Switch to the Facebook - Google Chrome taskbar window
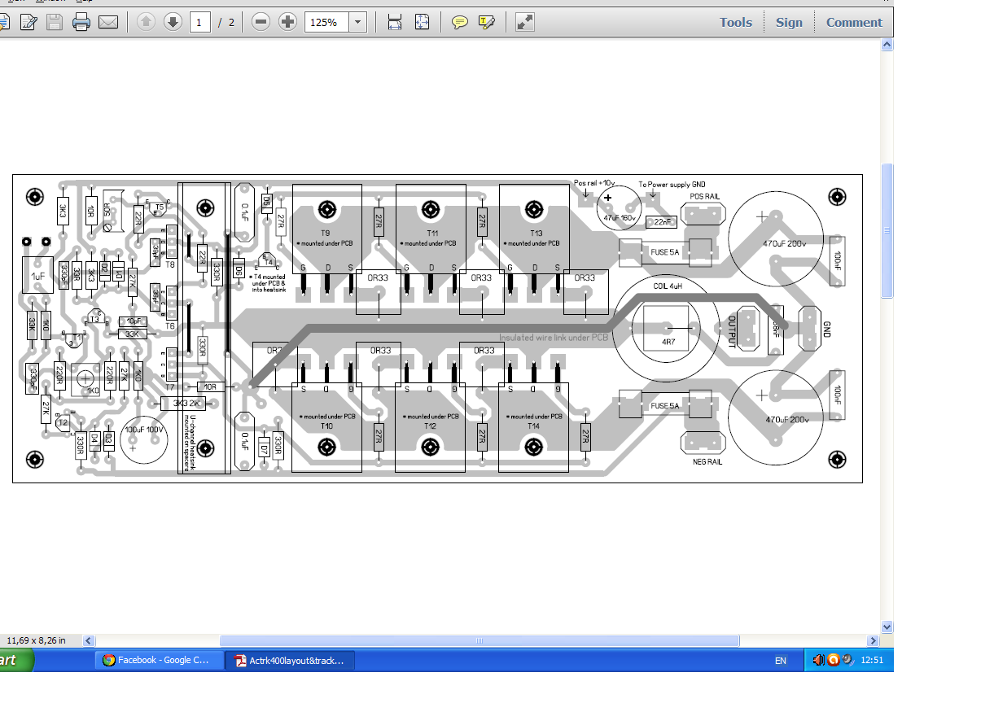Screen dimensions: 981x703 pos(160,661)
